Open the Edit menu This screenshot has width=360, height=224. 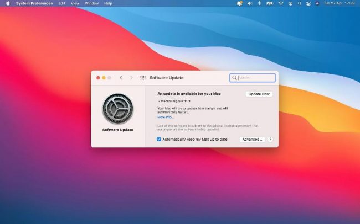click(61, 3)
